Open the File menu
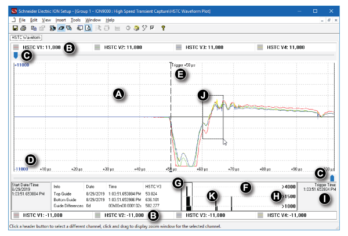The width and height of the screenshot is (348, 236). click(x=22, y=20)
